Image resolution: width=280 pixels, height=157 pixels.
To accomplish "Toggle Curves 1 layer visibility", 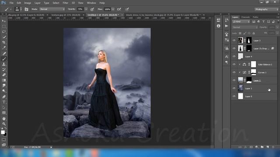I will (x=234, y=72).
